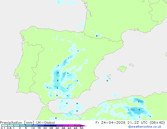The image size is (167, 129).
Task: Click the '45' legend scale value
Action: tap(75, 128)
